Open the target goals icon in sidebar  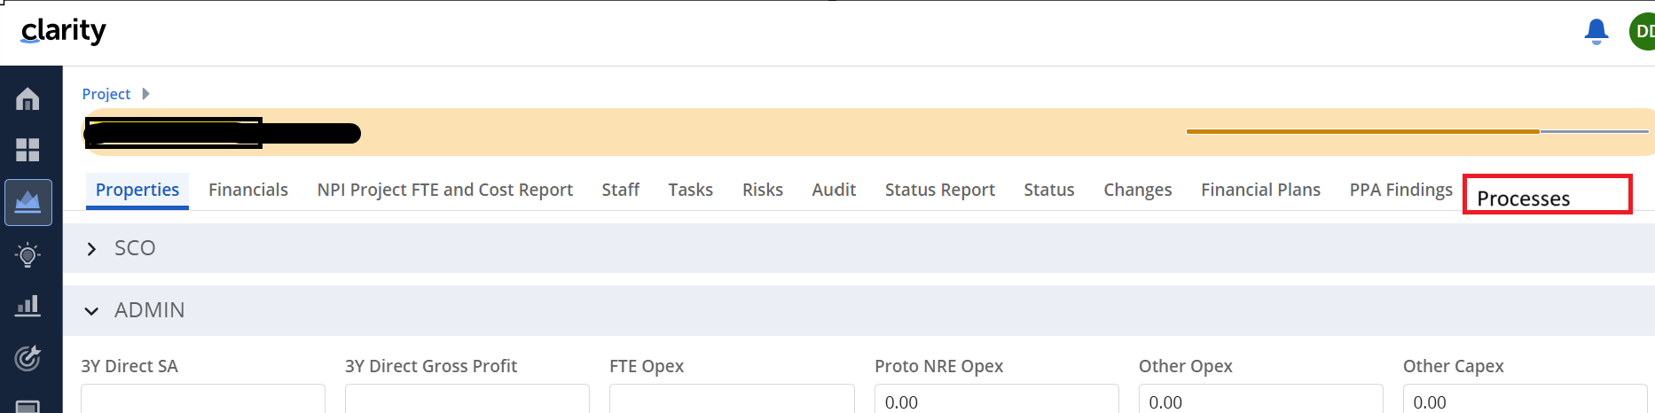click(27, 358)
